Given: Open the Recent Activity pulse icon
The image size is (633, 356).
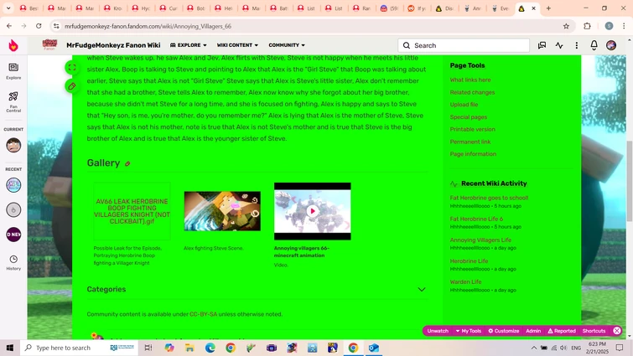Looking at the screenshot, I should coord(559,45).
